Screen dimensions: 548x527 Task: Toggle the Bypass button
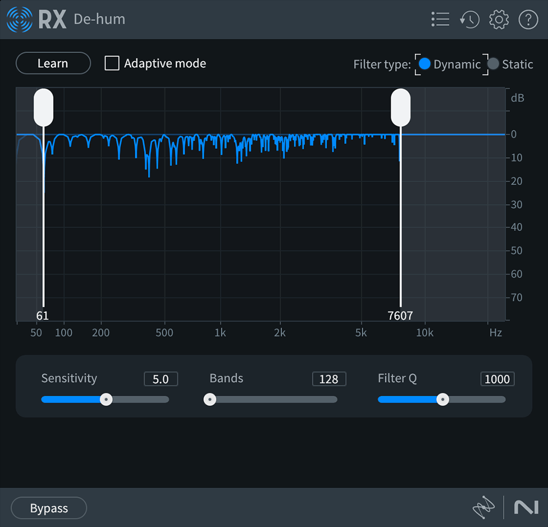[48, 508]
